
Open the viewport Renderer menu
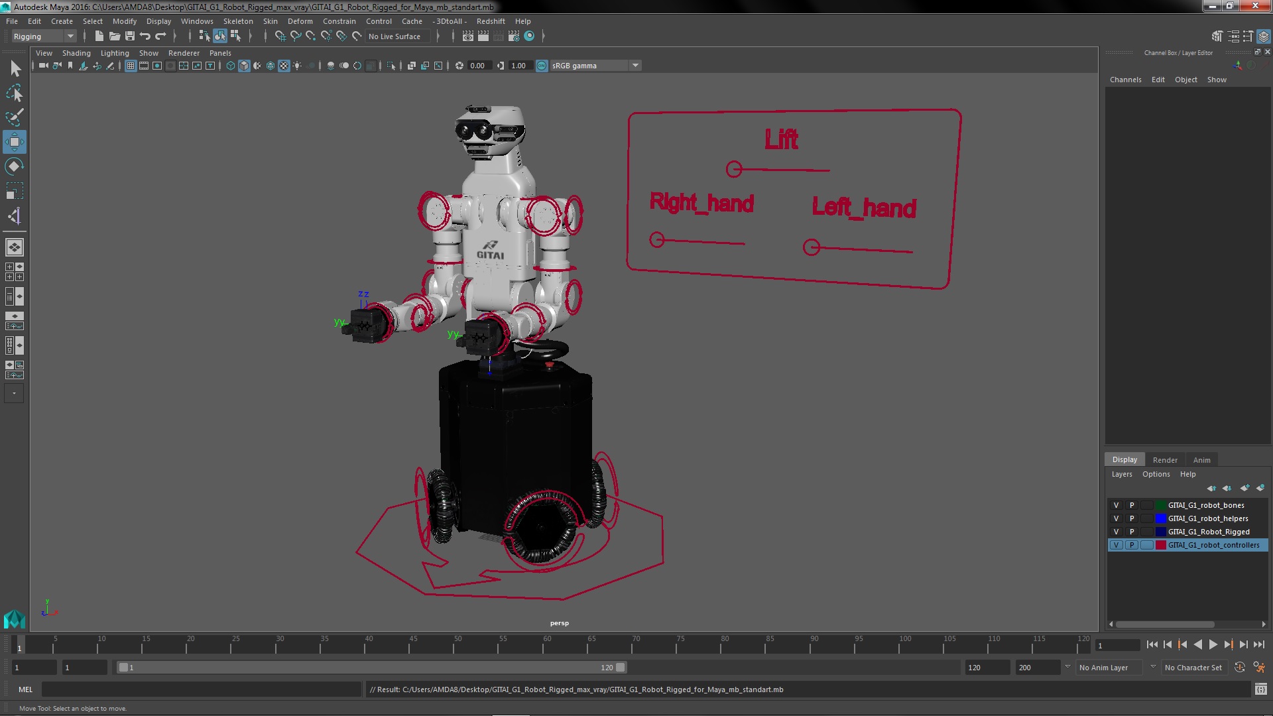[184, 53]
